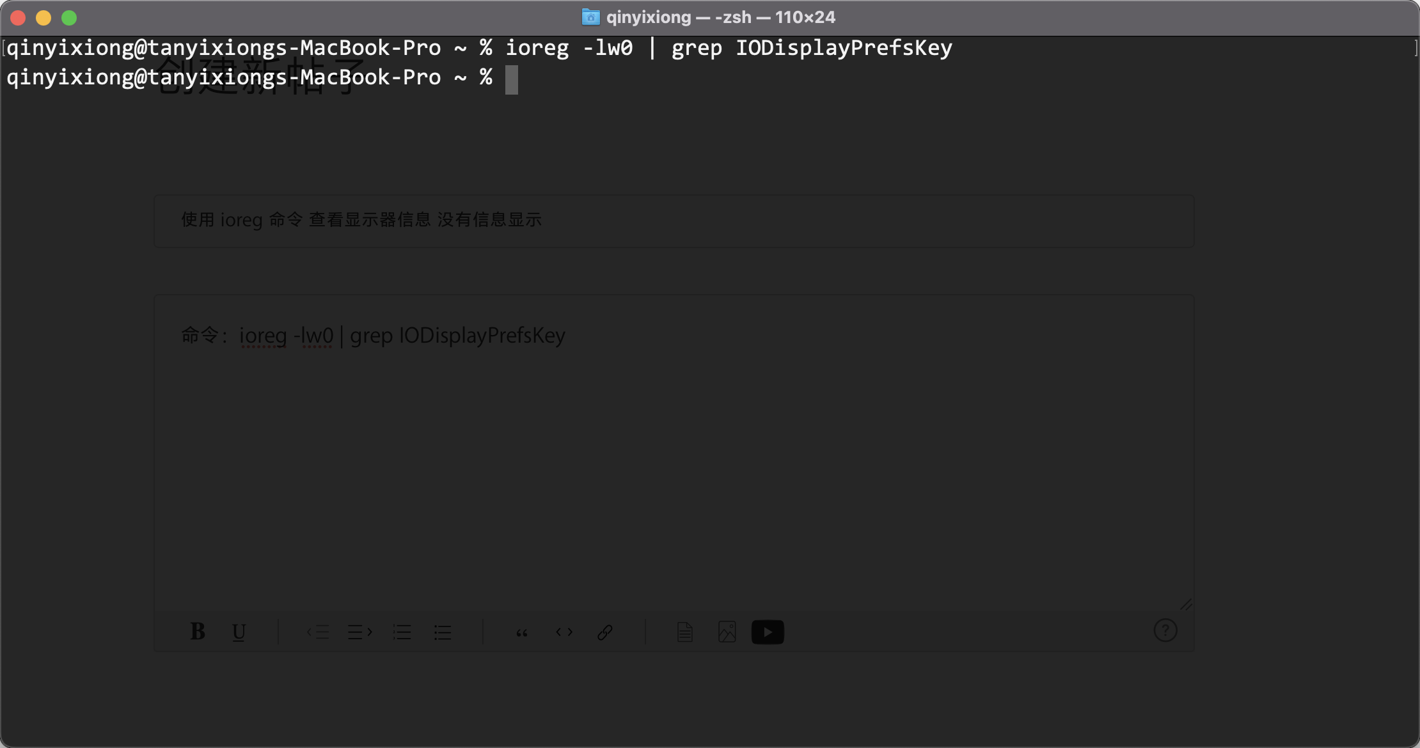Click the text area resize handle
The width and height of the screenshot is (1420, 748).
pyautogui.click(x=1186, y=604)
